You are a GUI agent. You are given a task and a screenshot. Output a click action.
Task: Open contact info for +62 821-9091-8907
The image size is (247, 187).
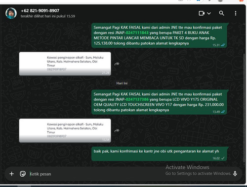point(40,11)
